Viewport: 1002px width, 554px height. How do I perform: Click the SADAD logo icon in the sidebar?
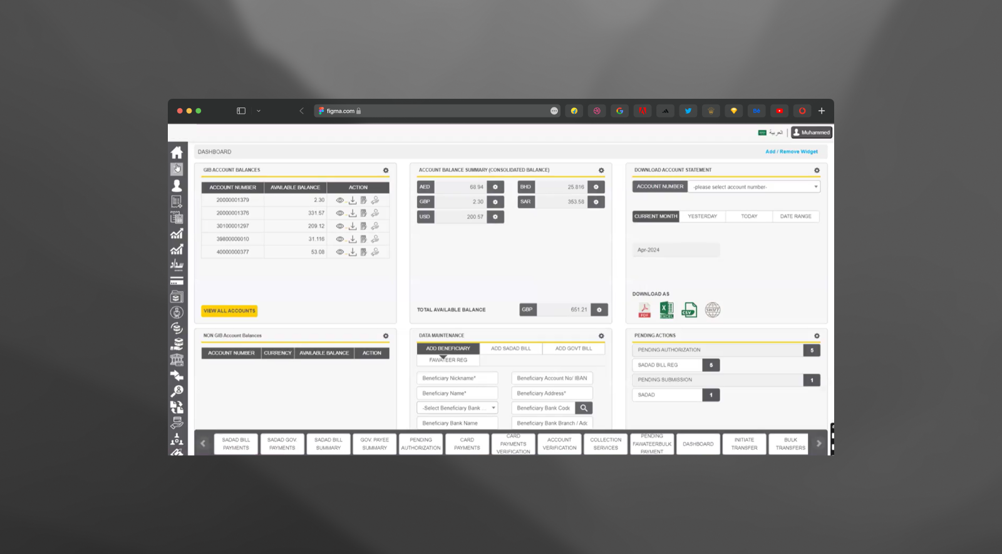click(177, 264)
